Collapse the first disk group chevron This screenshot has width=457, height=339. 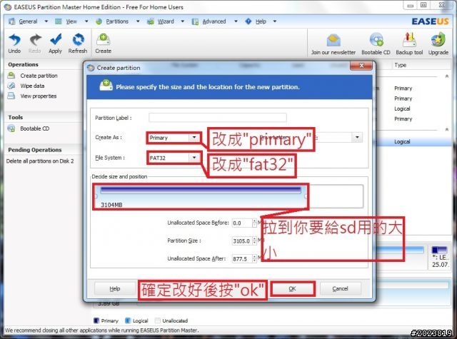pos(447,76)
